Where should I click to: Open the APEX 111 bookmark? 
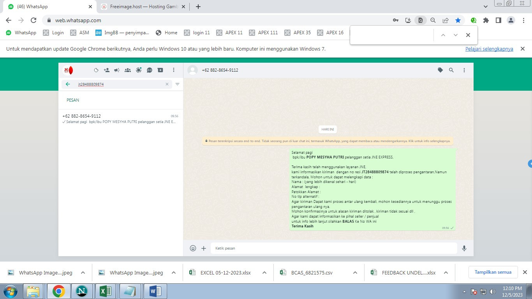(264, 33)
